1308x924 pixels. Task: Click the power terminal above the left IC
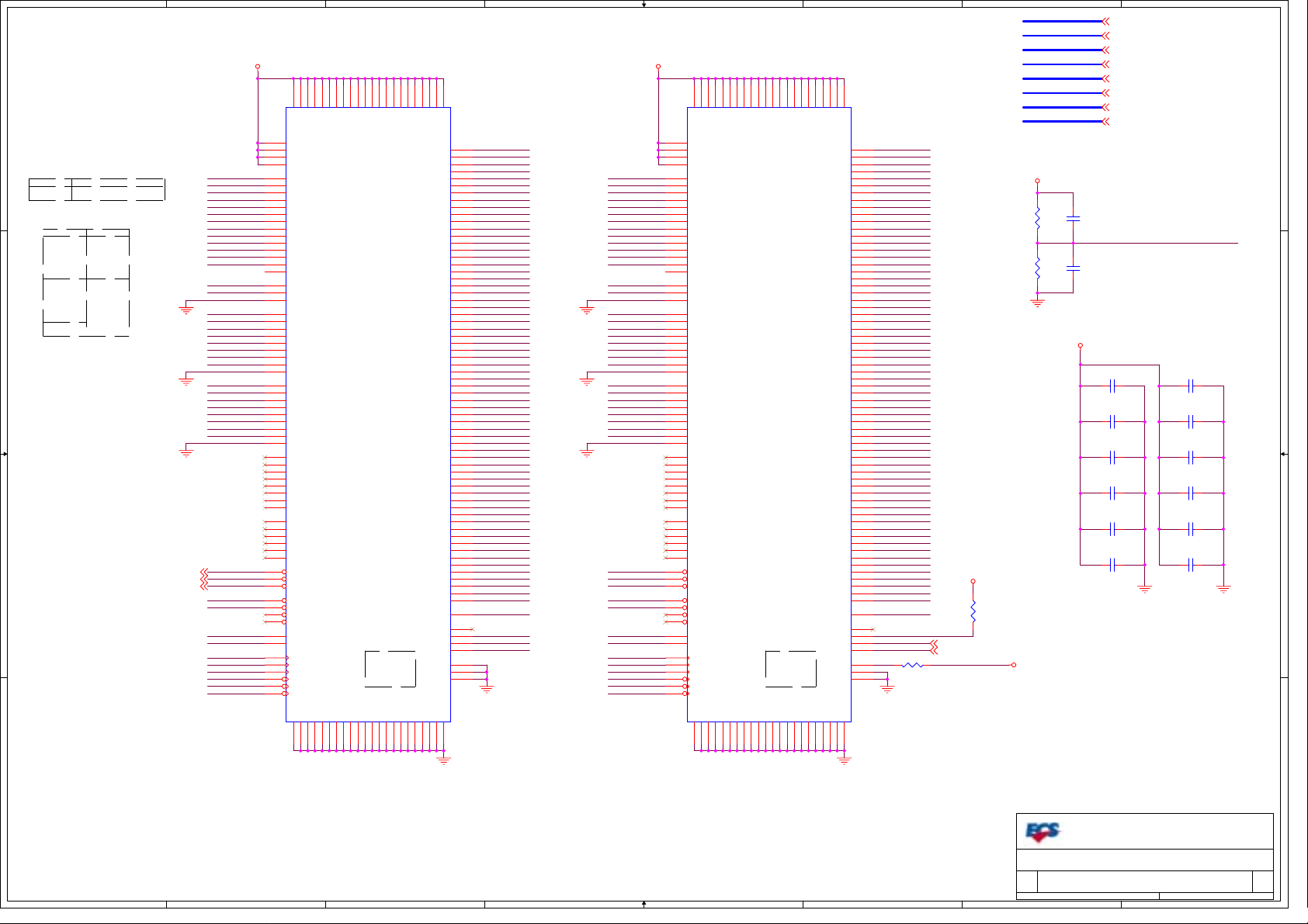(258, 67)
